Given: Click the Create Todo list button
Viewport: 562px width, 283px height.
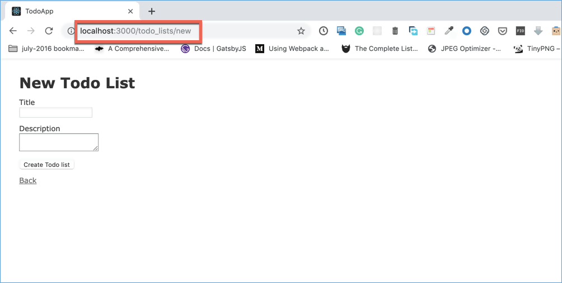Looking at the screenshot, I should tap(46, 165).
